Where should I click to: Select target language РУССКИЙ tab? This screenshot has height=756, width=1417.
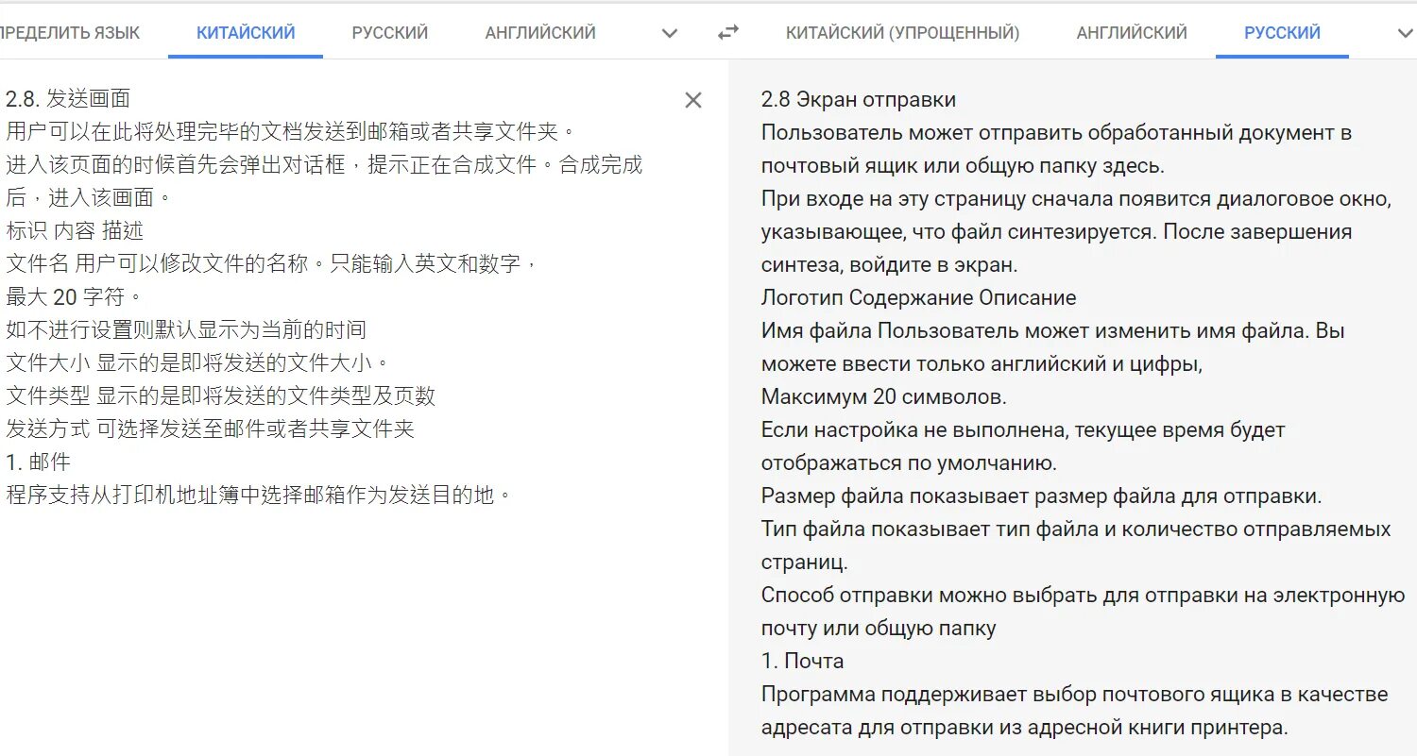[x=1282, y=33]
